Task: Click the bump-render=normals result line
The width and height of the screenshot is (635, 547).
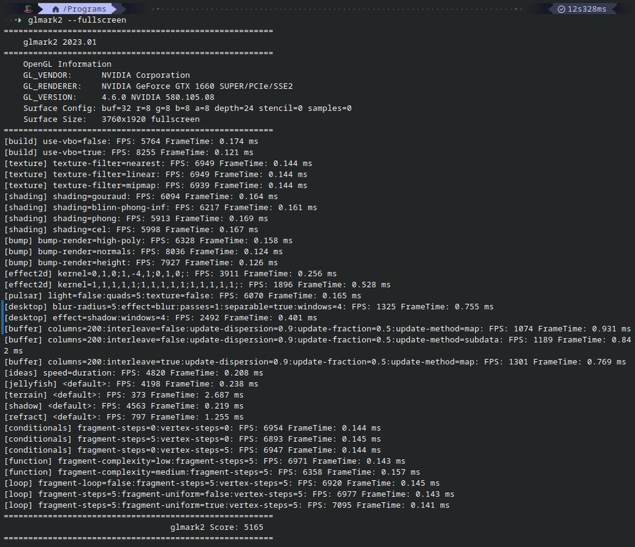Action: [x=144, y=251]
